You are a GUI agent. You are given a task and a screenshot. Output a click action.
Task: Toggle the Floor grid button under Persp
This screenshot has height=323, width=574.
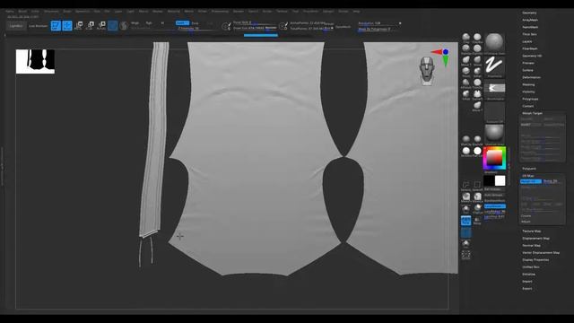click(466, 232)
